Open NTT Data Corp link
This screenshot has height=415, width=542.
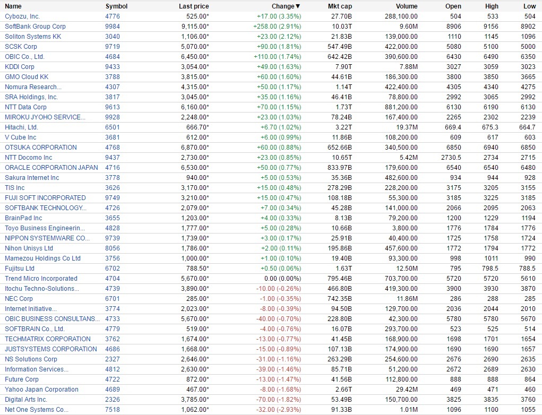25,107
